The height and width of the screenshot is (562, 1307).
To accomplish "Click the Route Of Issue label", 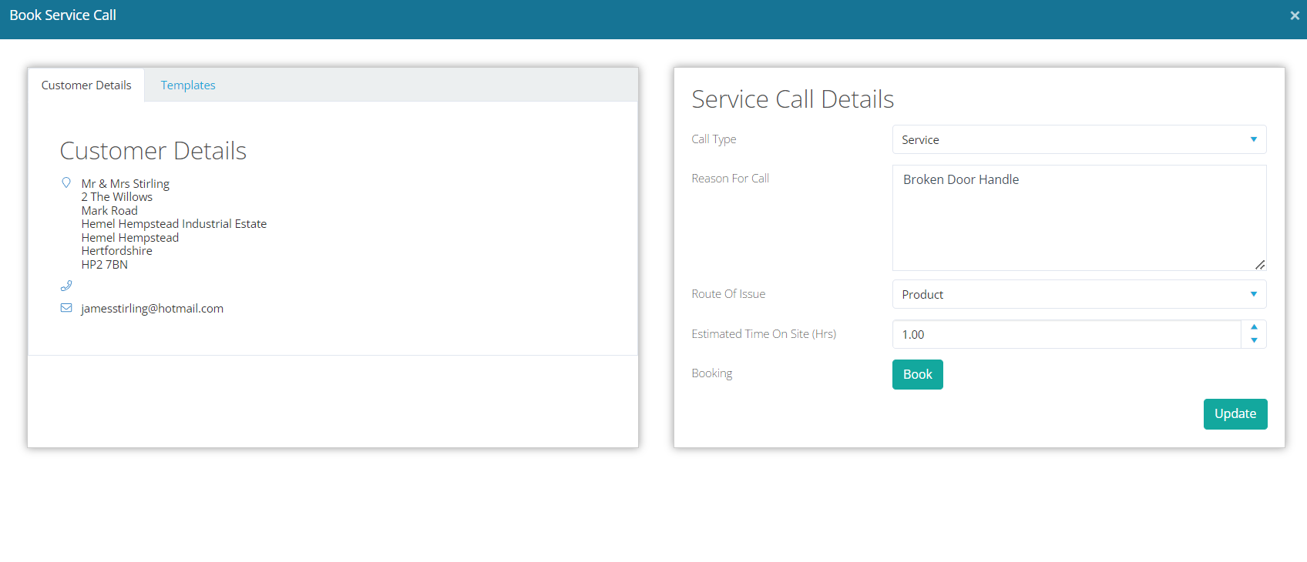I will click(728, 294).
